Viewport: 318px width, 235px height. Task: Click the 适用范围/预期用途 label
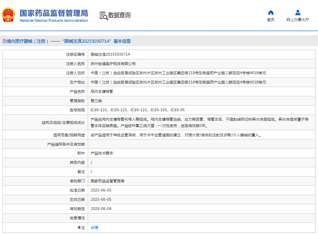coord(69,135)
